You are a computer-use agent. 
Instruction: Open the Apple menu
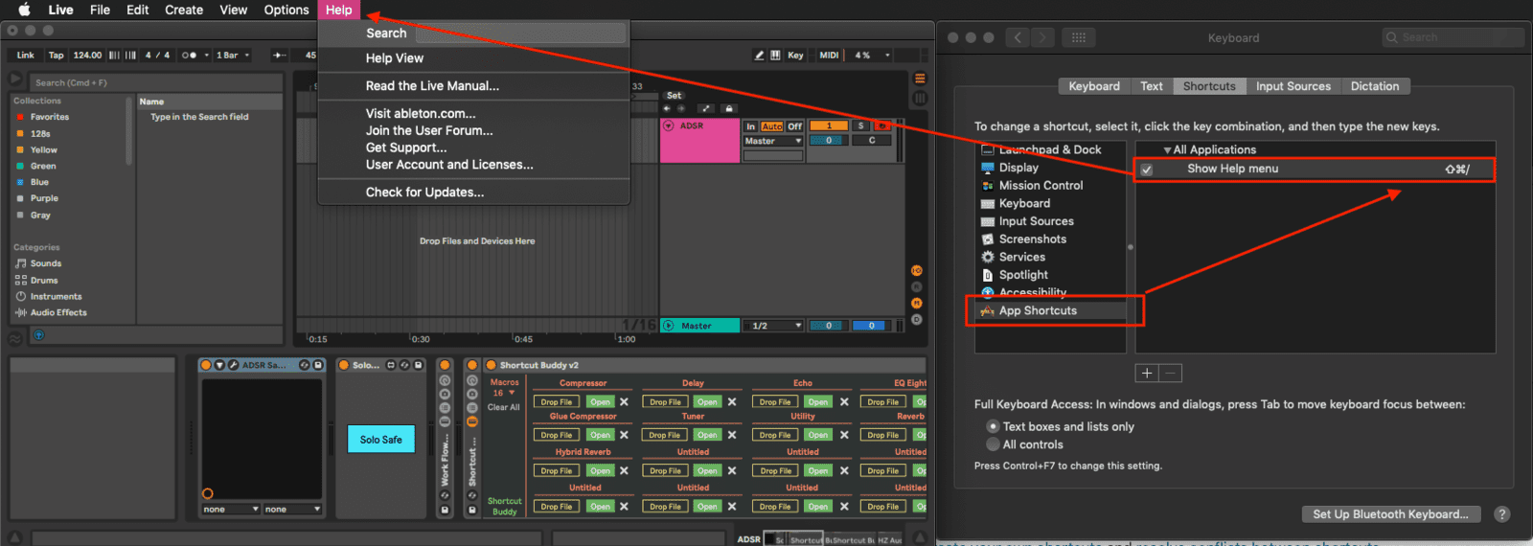coord(24,10)
